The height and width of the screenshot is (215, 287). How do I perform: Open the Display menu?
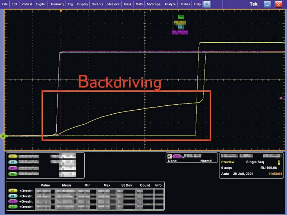click(x=83, y=4)
